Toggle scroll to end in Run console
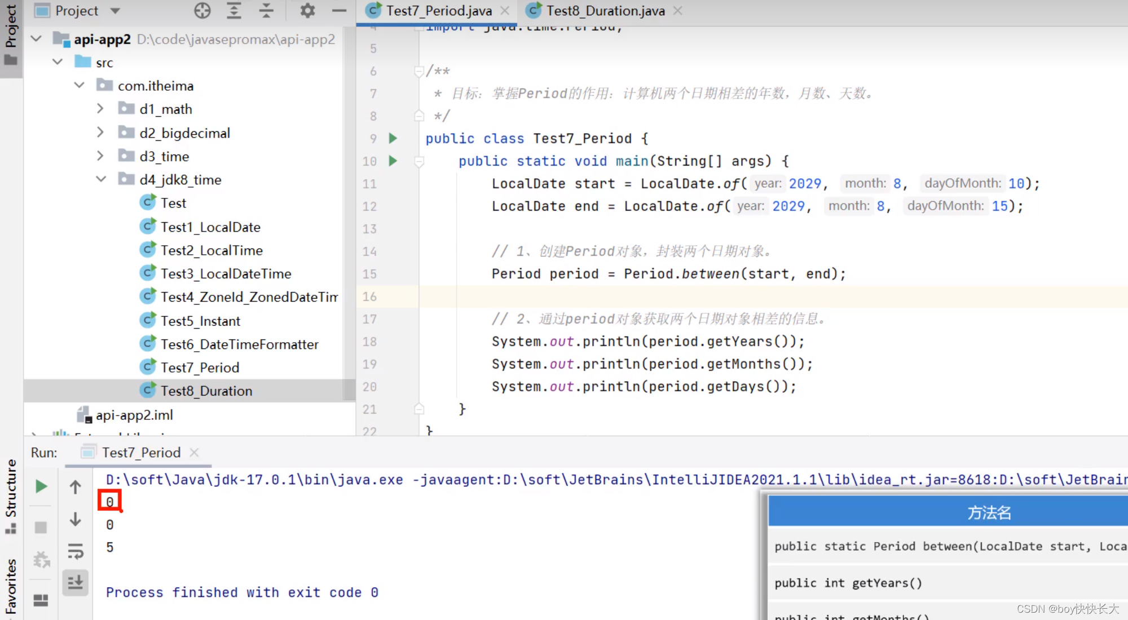The width and height of the screenshot is (1128, 620). tap(75, 582)
